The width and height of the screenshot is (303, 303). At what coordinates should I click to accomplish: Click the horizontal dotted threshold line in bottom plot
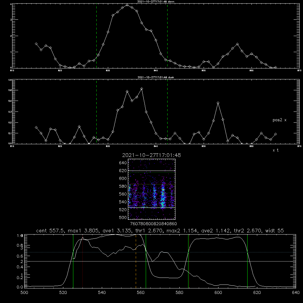point(160,252)
